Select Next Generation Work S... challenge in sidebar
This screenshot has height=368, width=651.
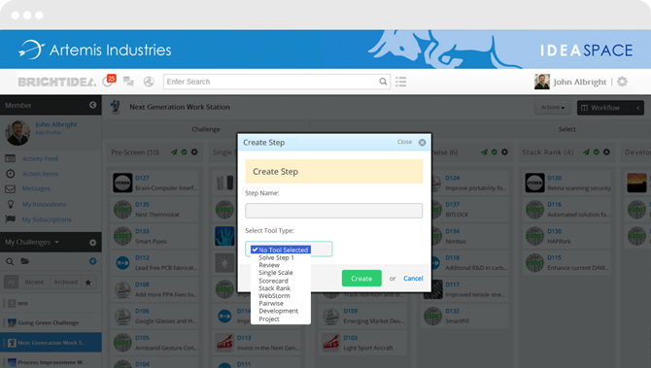click(51, 343)
